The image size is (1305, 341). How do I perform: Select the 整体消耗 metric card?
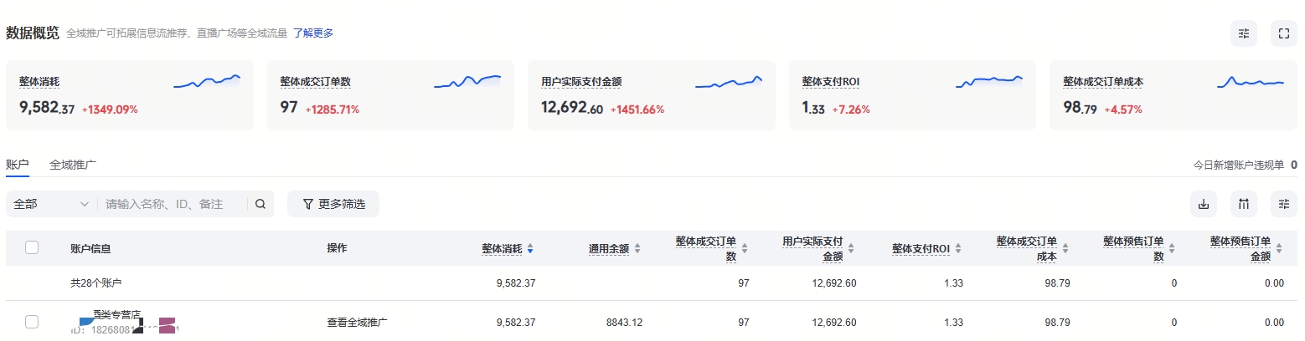click(129, 94)
